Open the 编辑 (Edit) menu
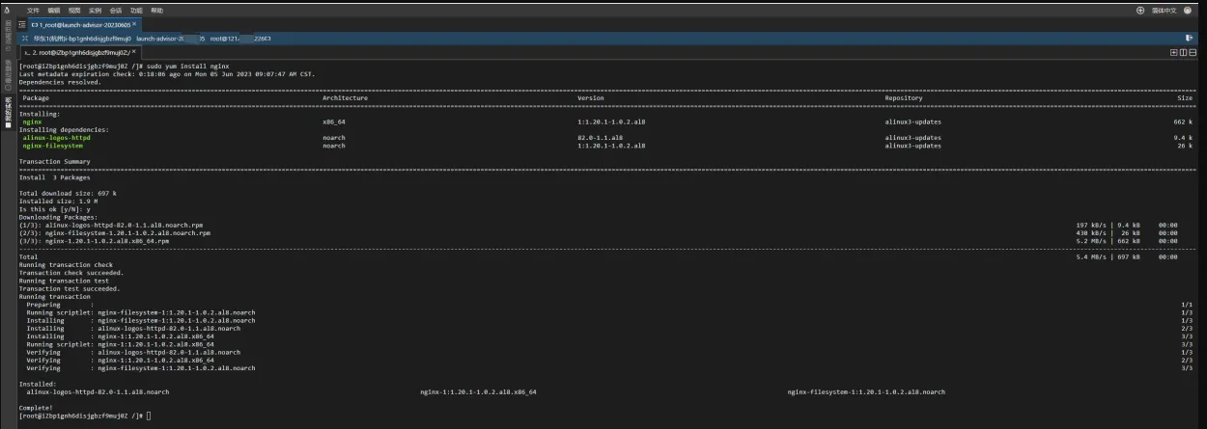The width and height of the screenshot is (1207, 429). click(54, 11)
